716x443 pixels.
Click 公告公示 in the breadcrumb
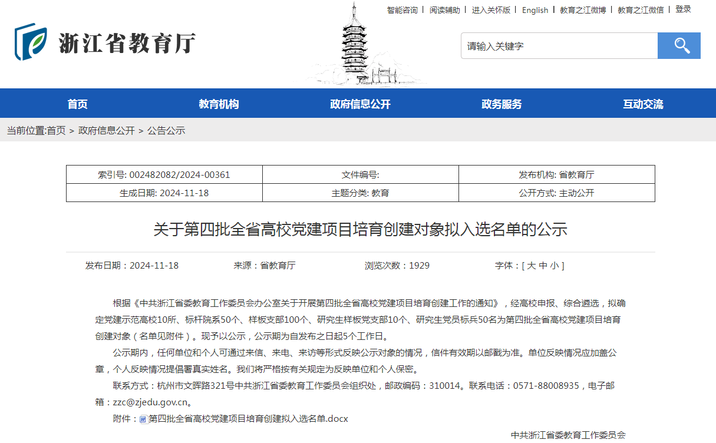click(x=166, y=130)
